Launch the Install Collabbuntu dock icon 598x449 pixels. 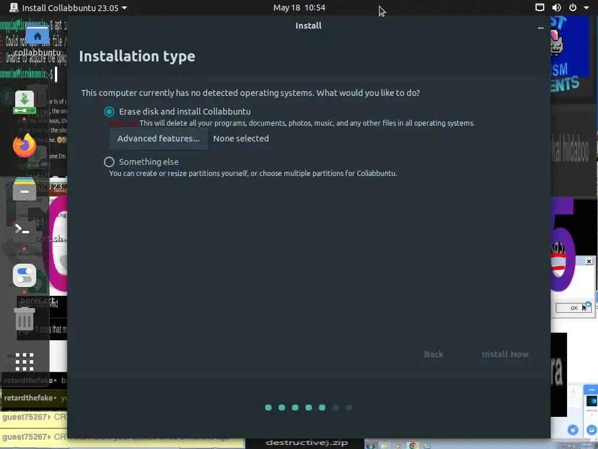click(x=25, y=102)
